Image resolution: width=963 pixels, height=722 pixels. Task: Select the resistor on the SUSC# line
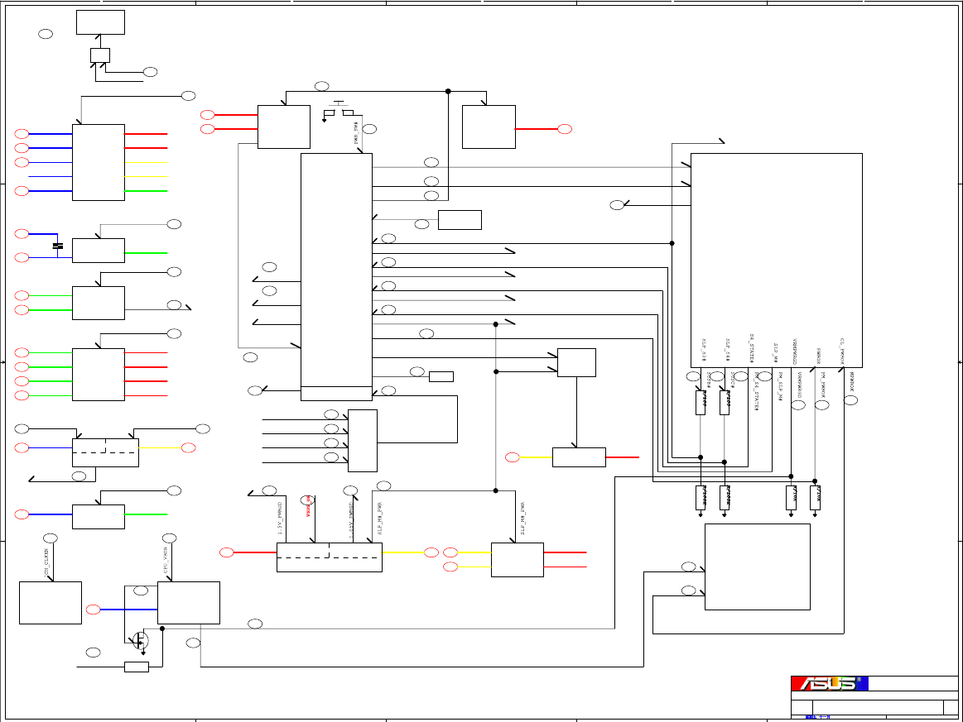[725, 403]
